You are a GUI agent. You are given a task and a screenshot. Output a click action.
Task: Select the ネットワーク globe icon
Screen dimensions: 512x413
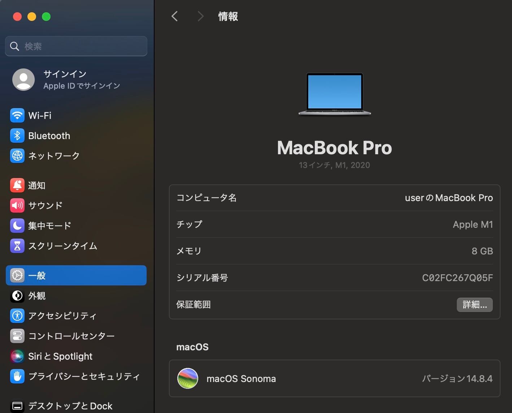17,156
